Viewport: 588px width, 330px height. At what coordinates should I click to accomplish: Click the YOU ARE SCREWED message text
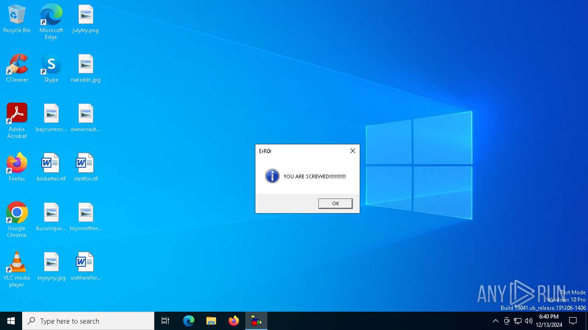click(x=315, y=176)
